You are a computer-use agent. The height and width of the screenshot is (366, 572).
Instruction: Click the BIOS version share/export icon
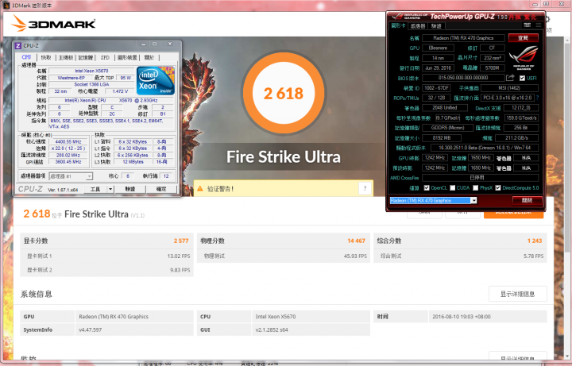[510, 77]
